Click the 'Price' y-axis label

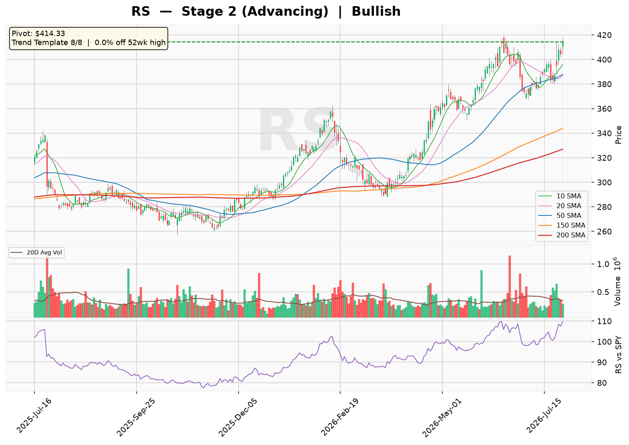618,135
